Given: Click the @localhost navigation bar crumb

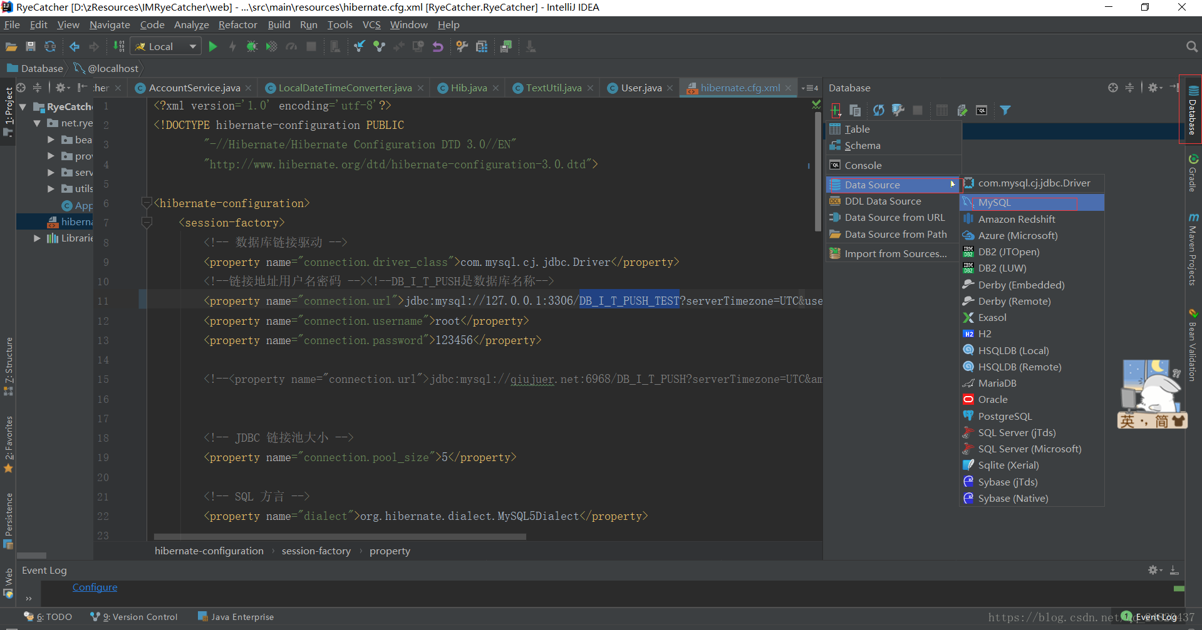Looking at the screenshot, I should [106, 69].
